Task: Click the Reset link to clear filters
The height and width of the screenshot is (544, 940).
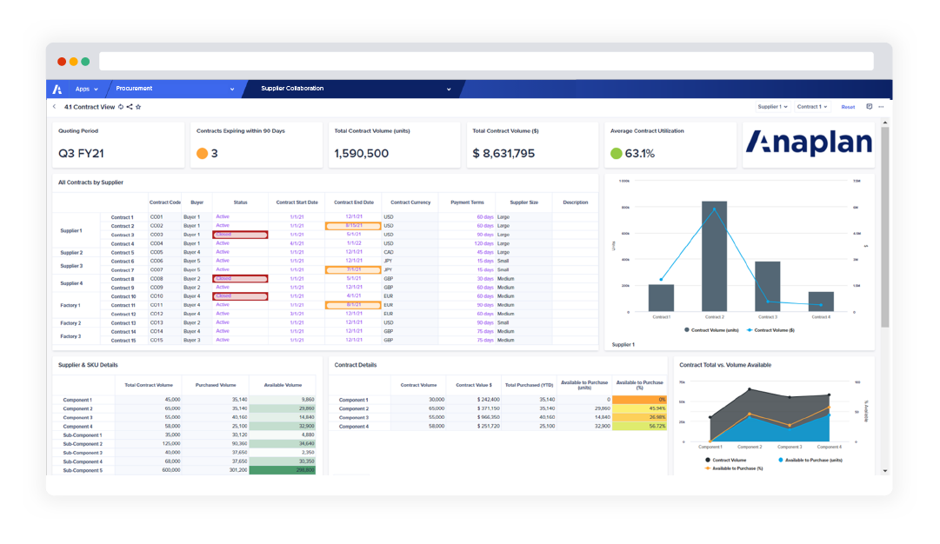Action: (848, 106)
